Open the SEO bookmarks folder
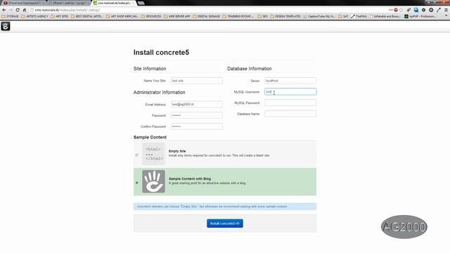The height and width of the screenshot is (253, 450). pyautogui.click(x=262, y=16)
